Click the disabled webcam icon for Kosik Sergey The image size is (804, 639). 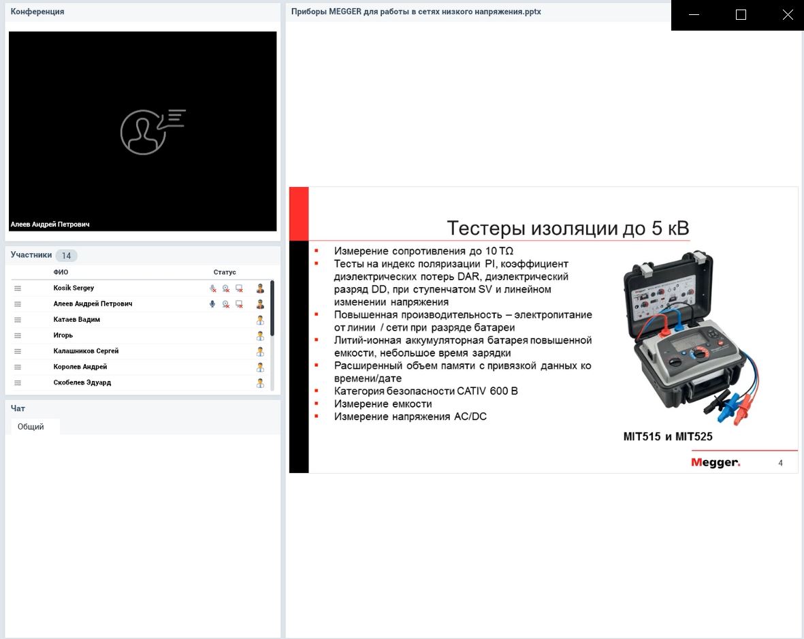coord(225,288)
